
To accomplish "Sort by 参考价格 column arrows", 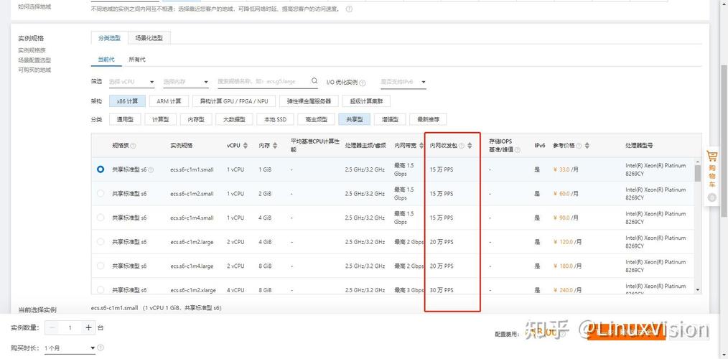I will tap(587, 145).
